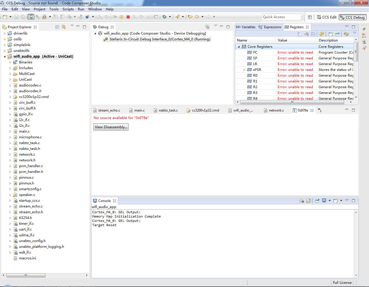The image size is (369, 287).
Task: Open the New dropdown arrow
Action: click(10, 17)
